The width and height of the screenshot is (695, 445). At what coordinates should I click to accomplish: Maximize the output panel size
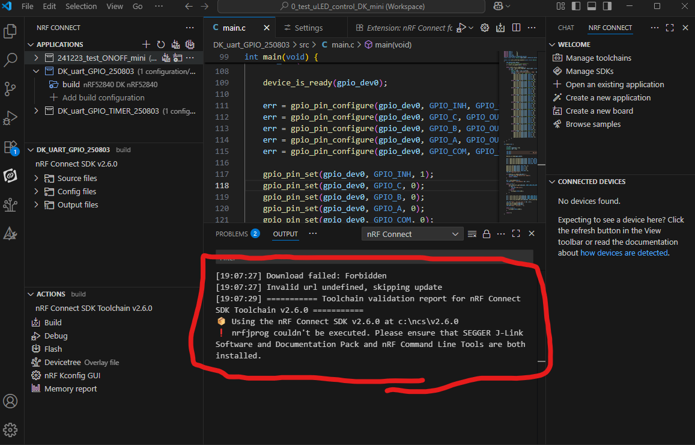click(x=516, y=234)
